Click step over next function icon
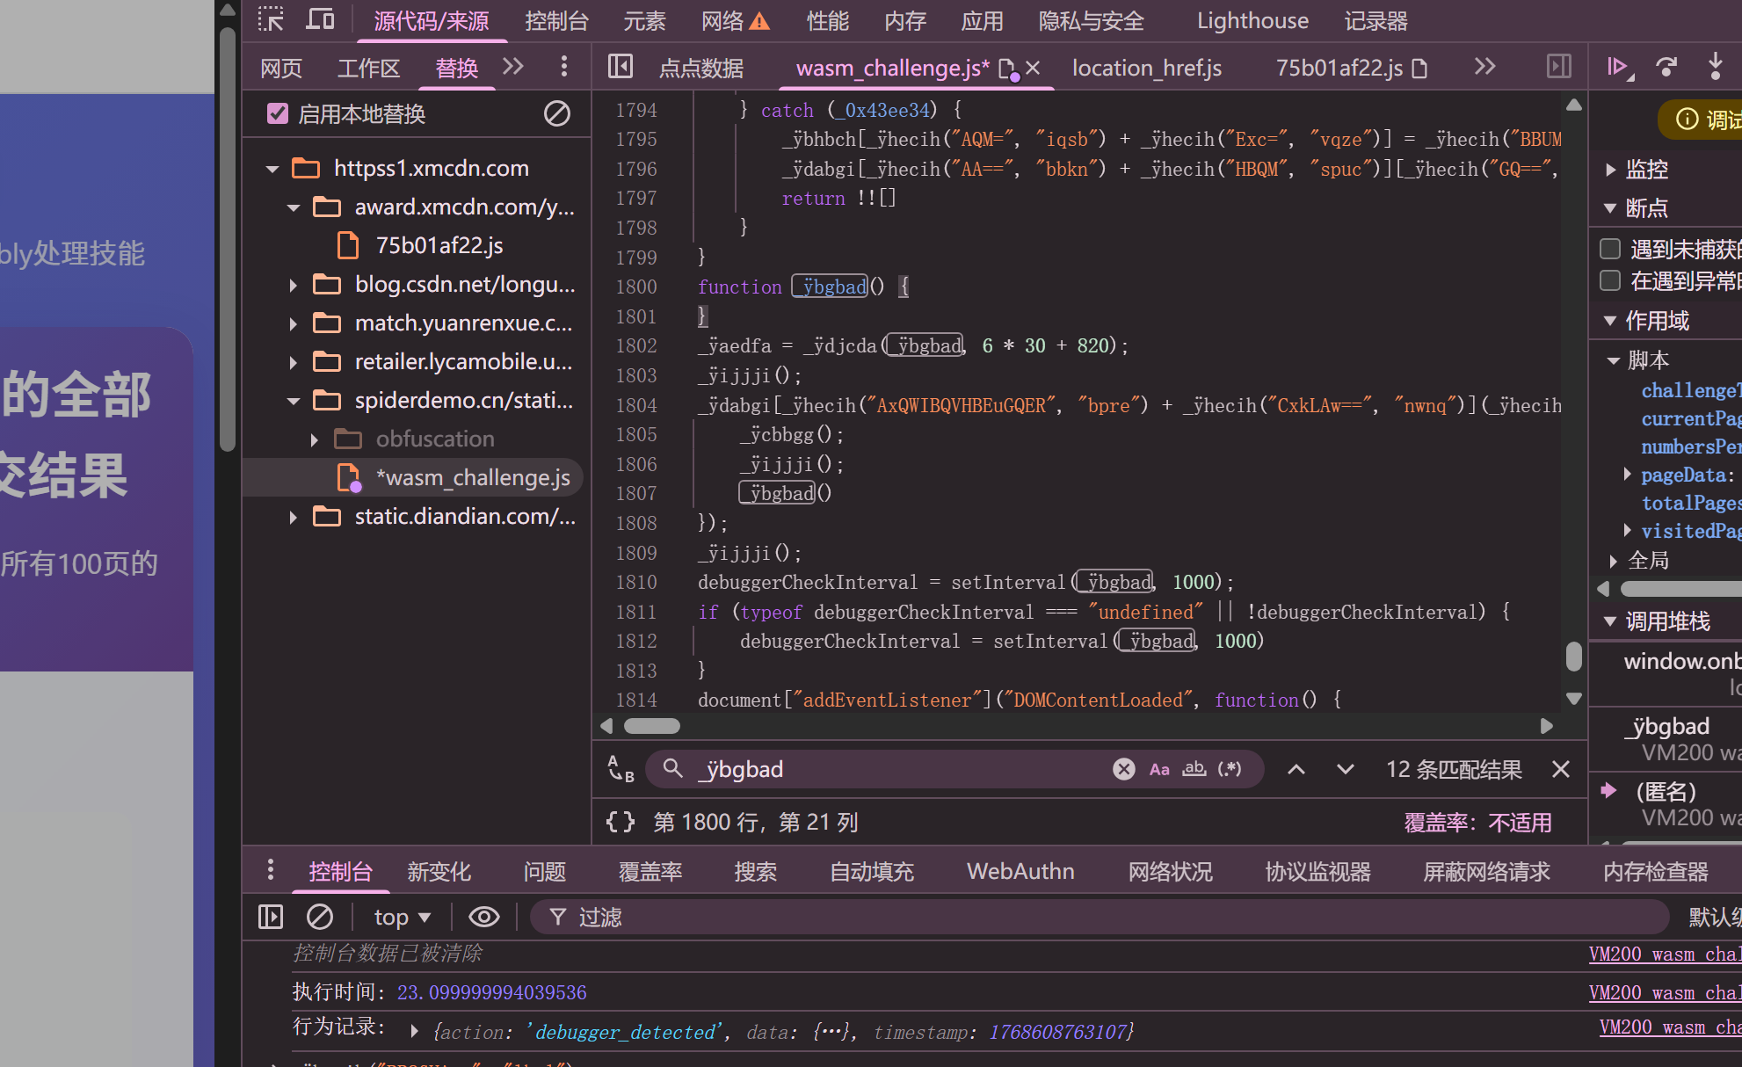Image resolution: width=1742 pixels, height=1067 pixels. pos(1666,68)
